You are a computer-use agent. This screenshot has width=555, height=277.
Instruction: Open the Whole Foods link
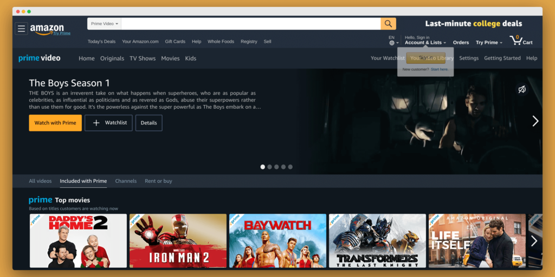pos(221,41)
